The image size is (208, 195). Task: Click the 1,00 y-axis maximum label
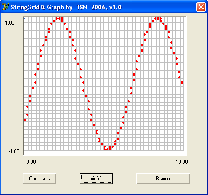[x=10, y=23]
